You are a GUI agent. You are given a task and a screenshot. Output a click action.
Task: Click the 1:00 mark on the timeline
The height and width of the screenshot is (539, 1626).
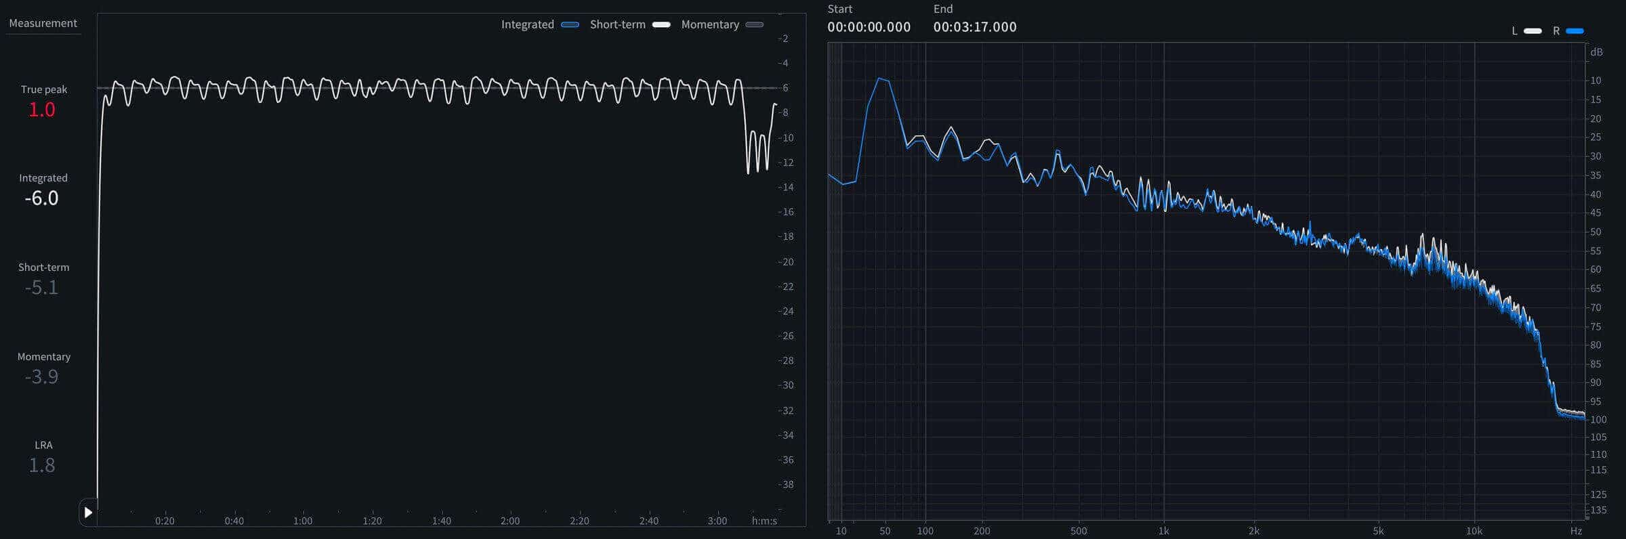pyautogui.click(x=303, y=521)
